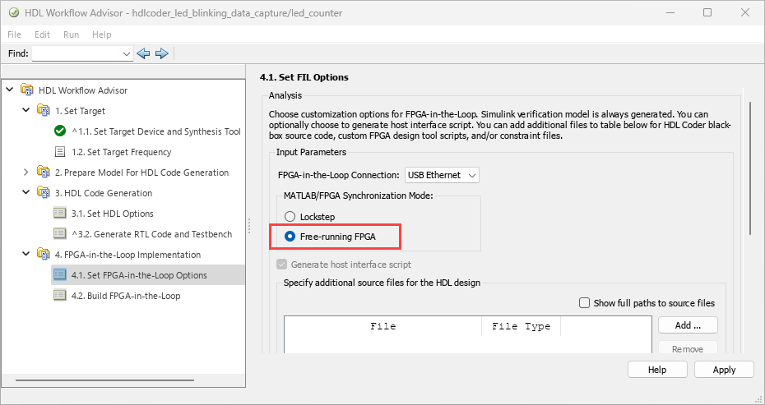Click the File column header

[383, 326]
